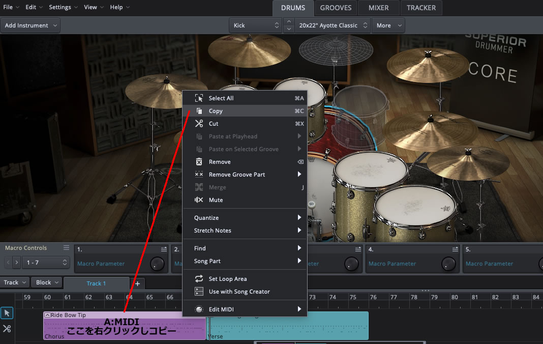Open the Add Instrument dropdown
This screenshot has width=543, height=344.
[x=30, y=25]
